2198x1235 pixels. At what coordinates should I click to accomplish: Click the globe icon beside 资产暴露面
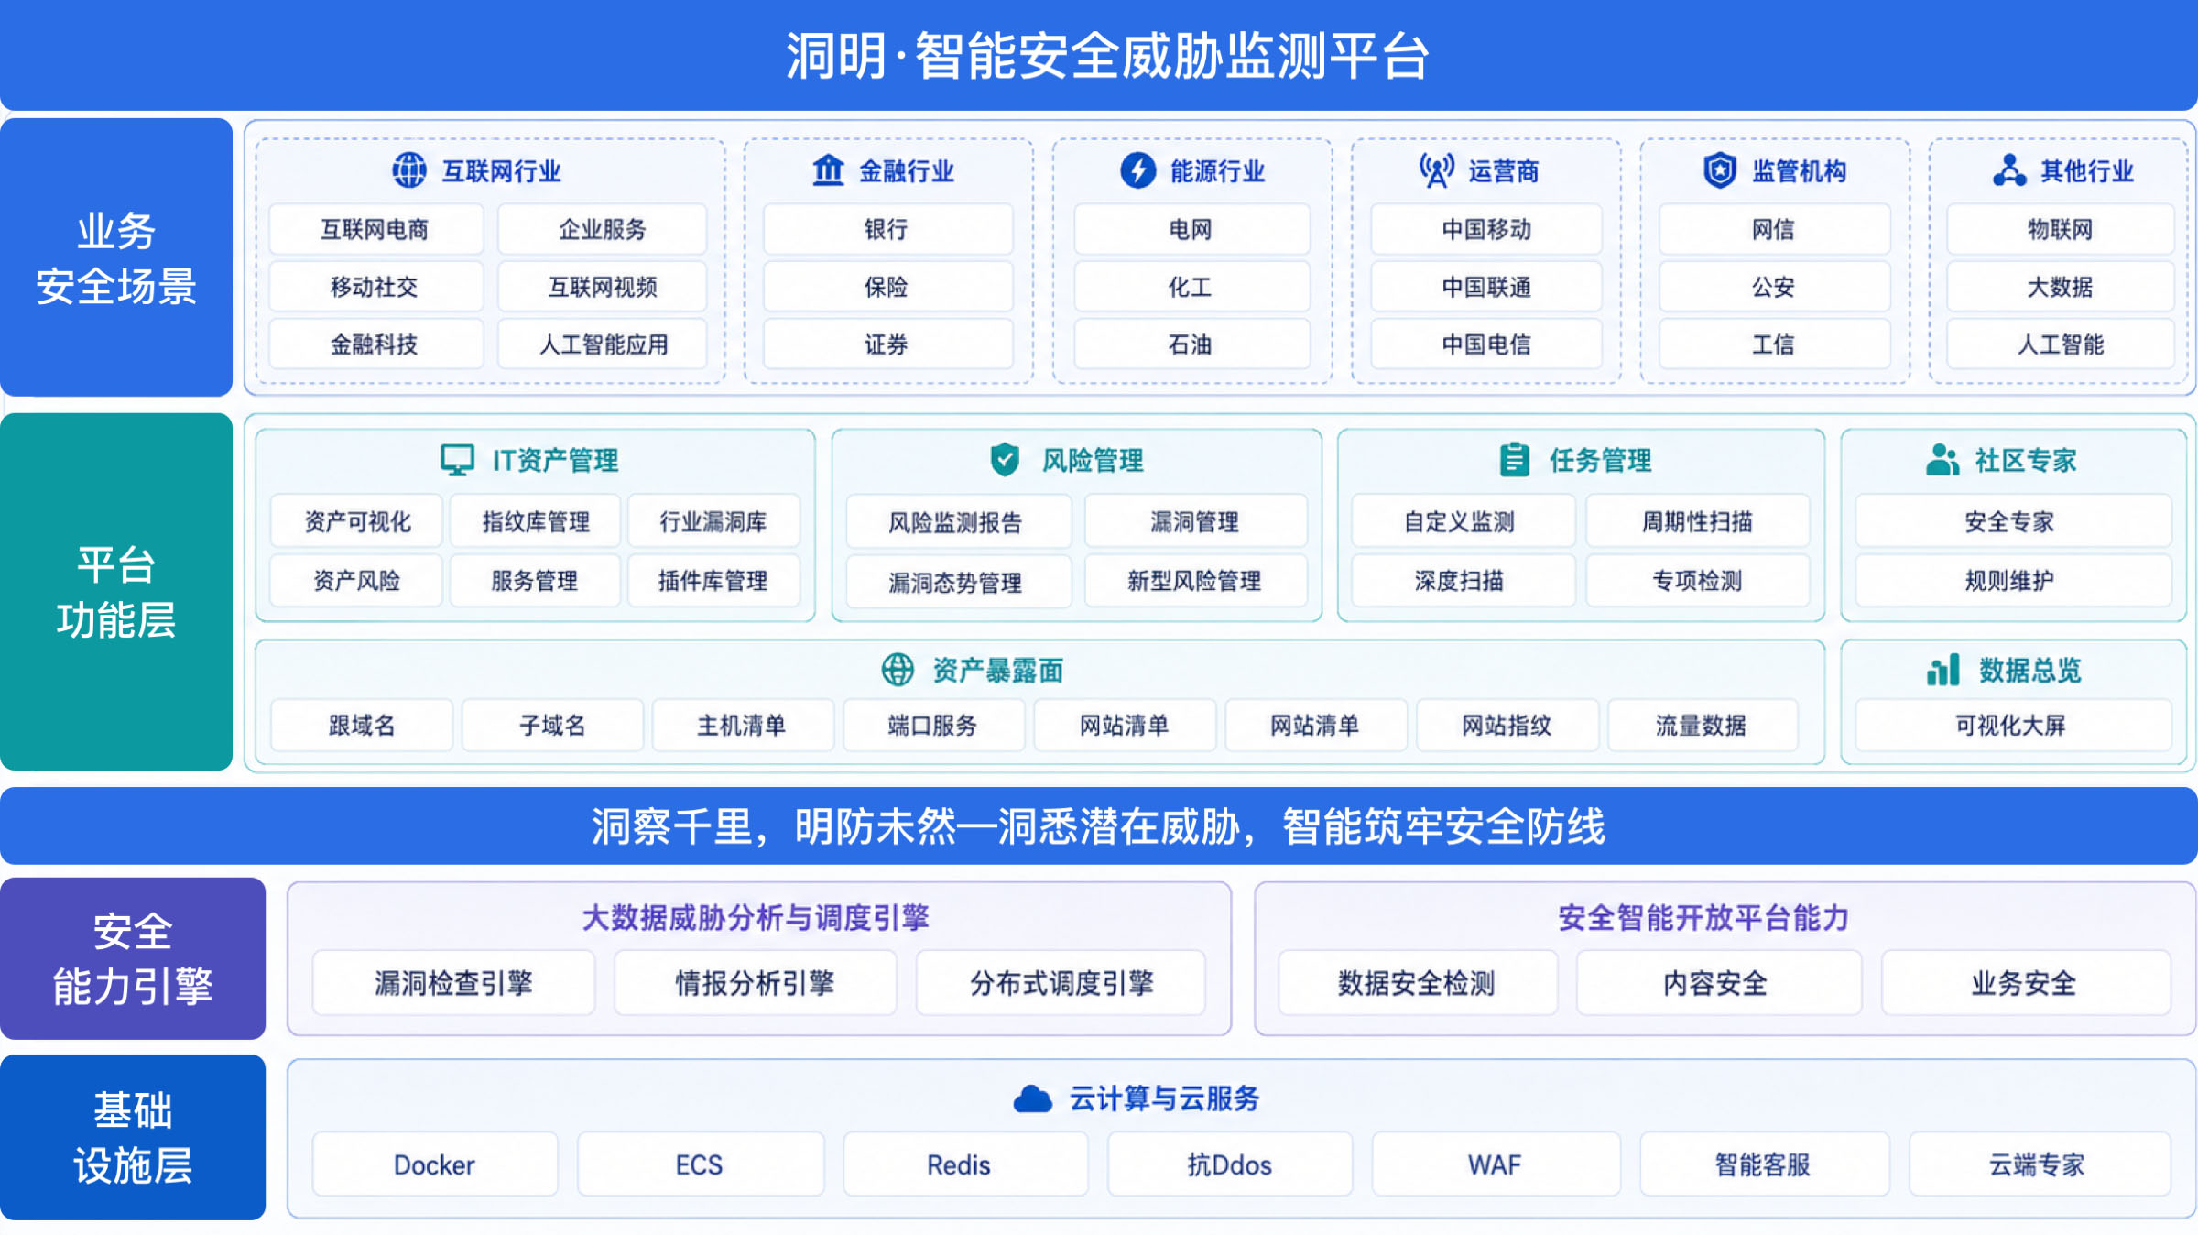pos(898,670)
